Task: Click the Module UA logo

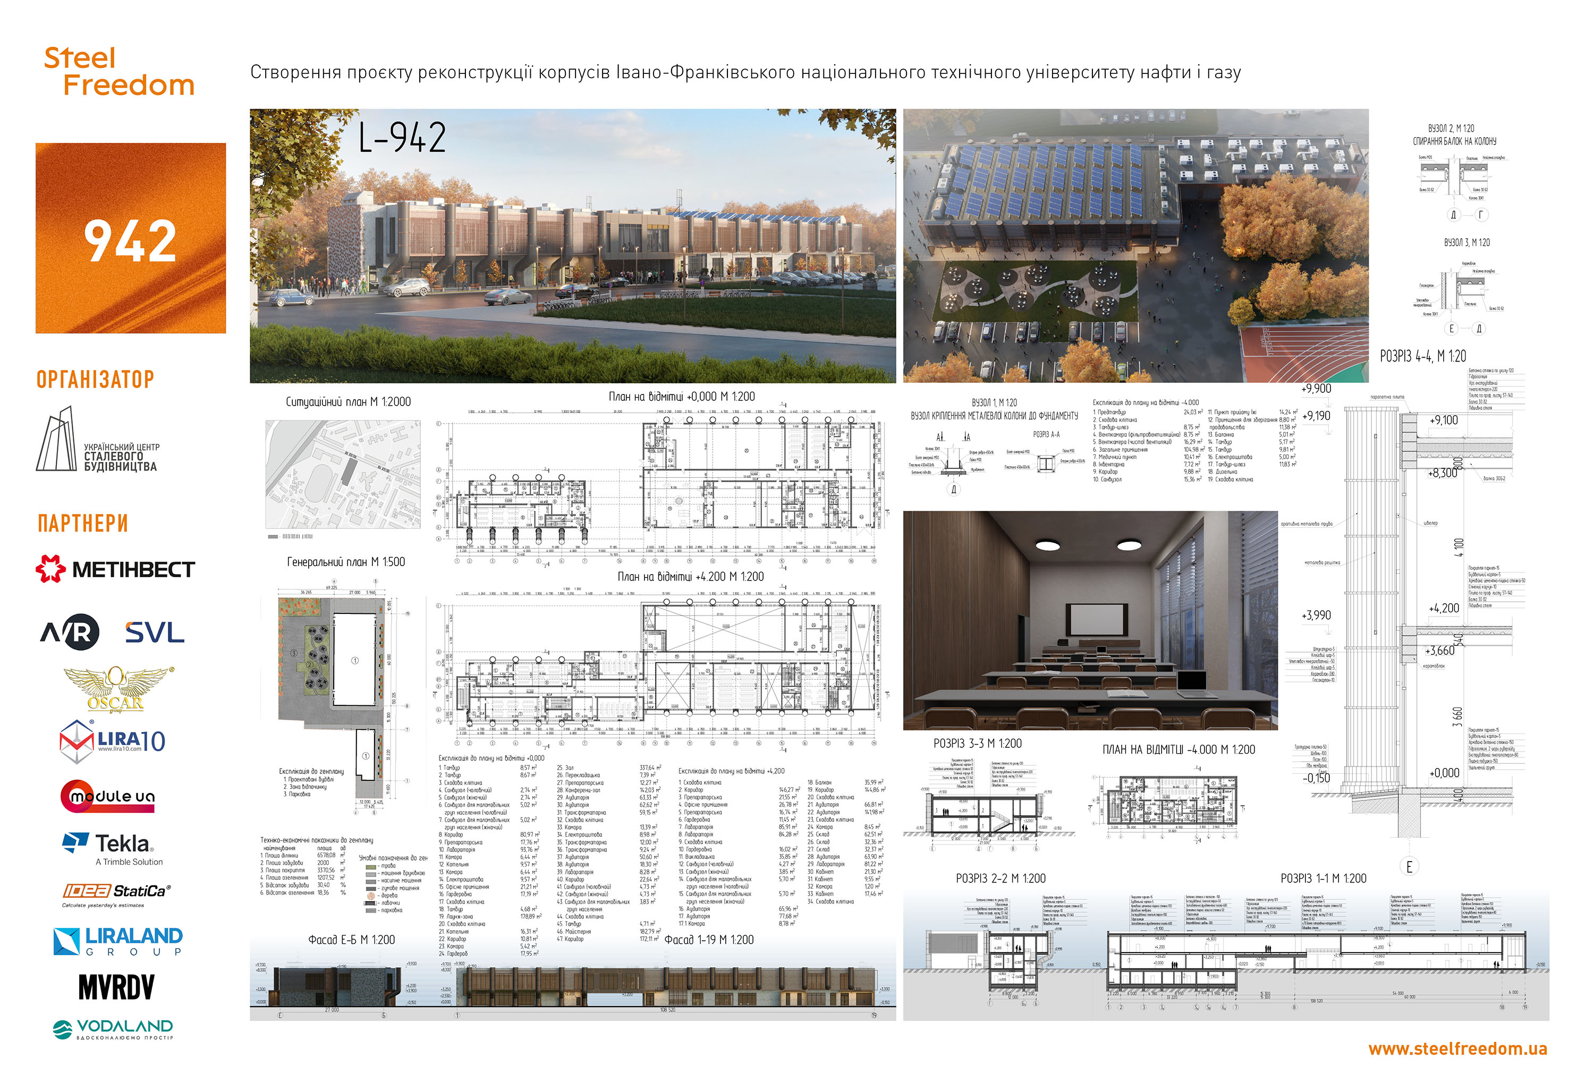Action: [108, 796]
